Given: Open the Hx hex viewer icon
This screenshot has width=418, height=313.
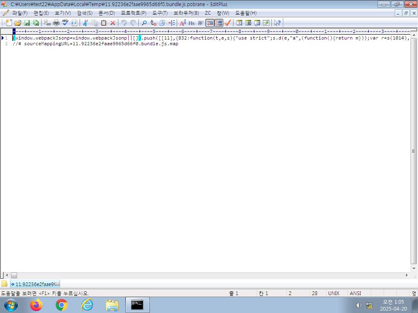Looking at the screenshot, I should [x=192, y=23].
